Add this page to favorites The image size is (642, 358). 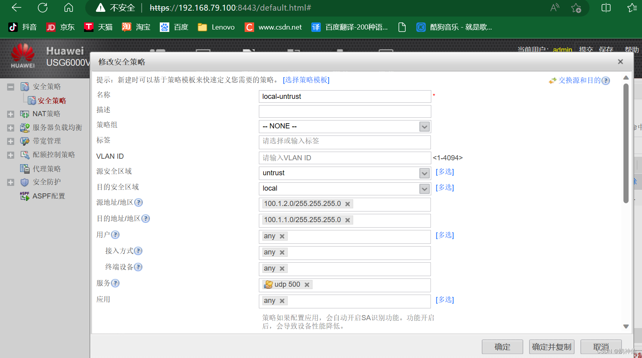pyautogui.click(x=576, y=8)
